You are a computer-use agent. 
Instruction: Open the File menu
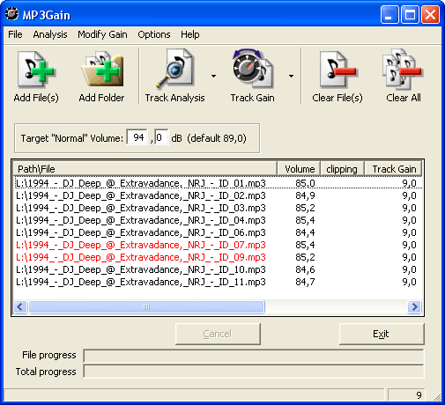[x=15, y=34]
